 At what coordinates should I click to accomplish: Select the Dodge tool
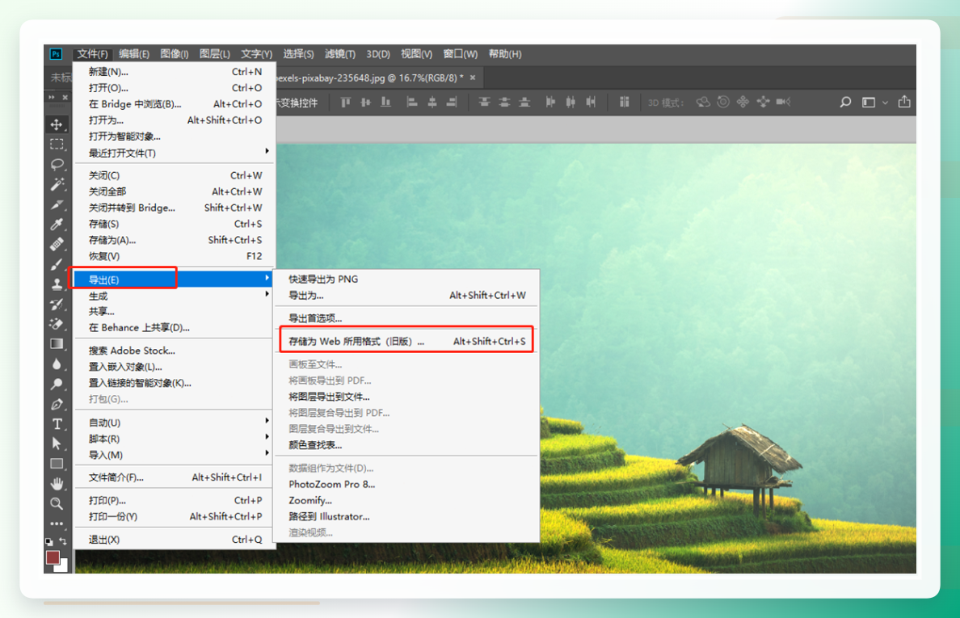click(x=57, y=385)
